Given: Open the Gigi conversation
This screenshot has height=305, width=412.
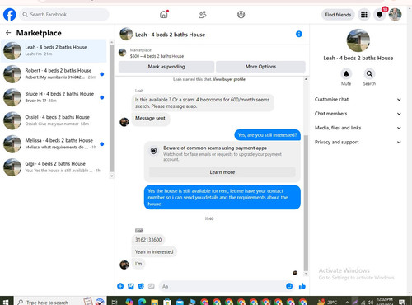Looking at the screenshot, I should pos(54,167).
